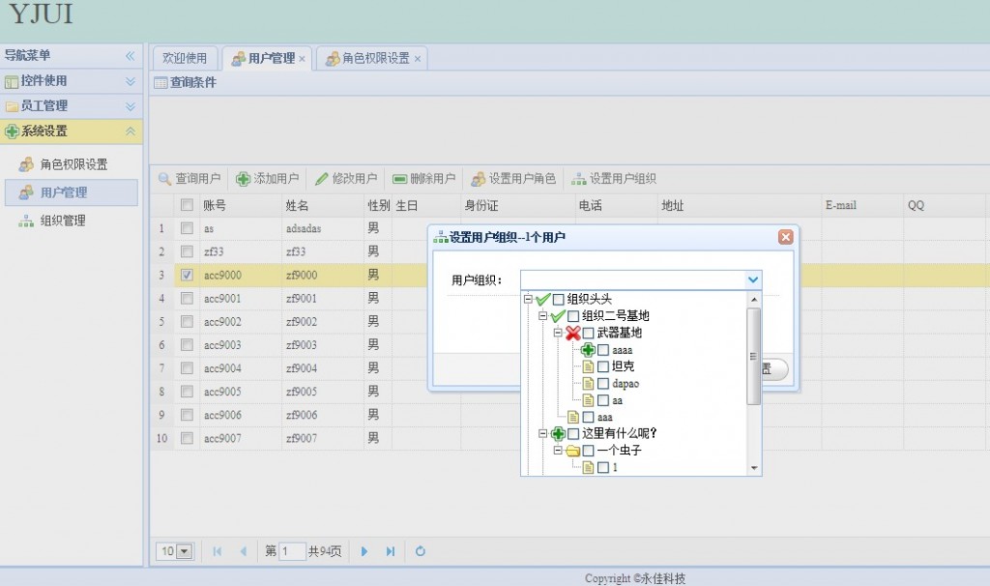Click the 删除用户 minus icon

400,179
